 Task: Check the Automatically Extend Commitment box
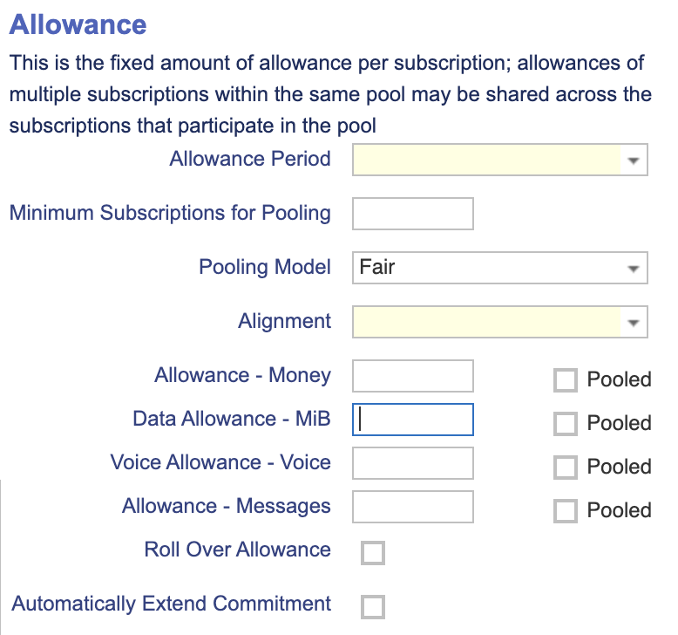point(373,607)
